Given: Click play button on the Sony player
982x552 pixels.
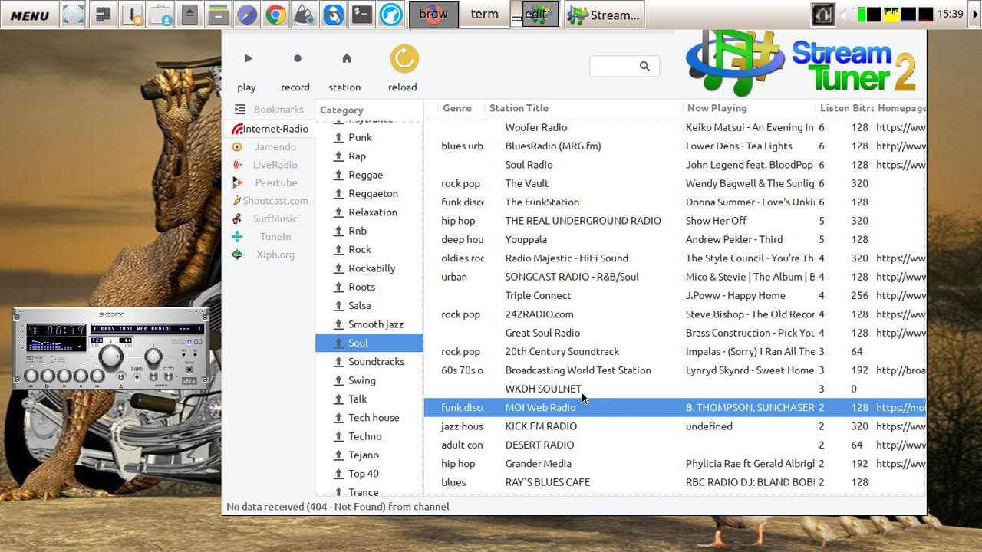Looking at the screenshot, I should pyautogui.click(x=48, y=376).
